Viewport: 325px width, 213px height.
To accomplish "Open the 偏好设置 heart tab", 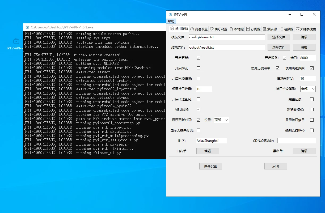I will click(218, 29).
